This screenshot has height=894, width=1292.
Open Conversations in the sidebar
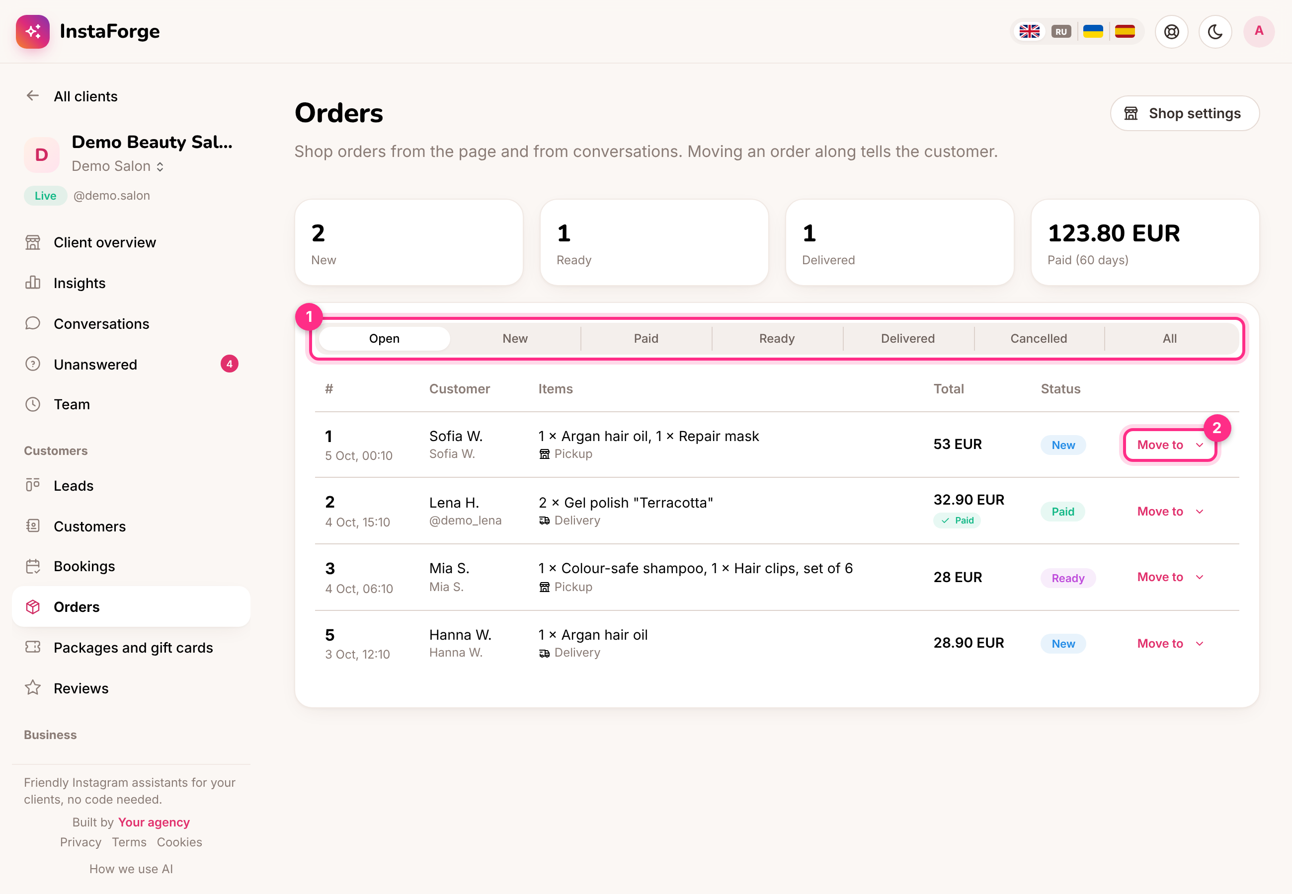tap(131, 324)
